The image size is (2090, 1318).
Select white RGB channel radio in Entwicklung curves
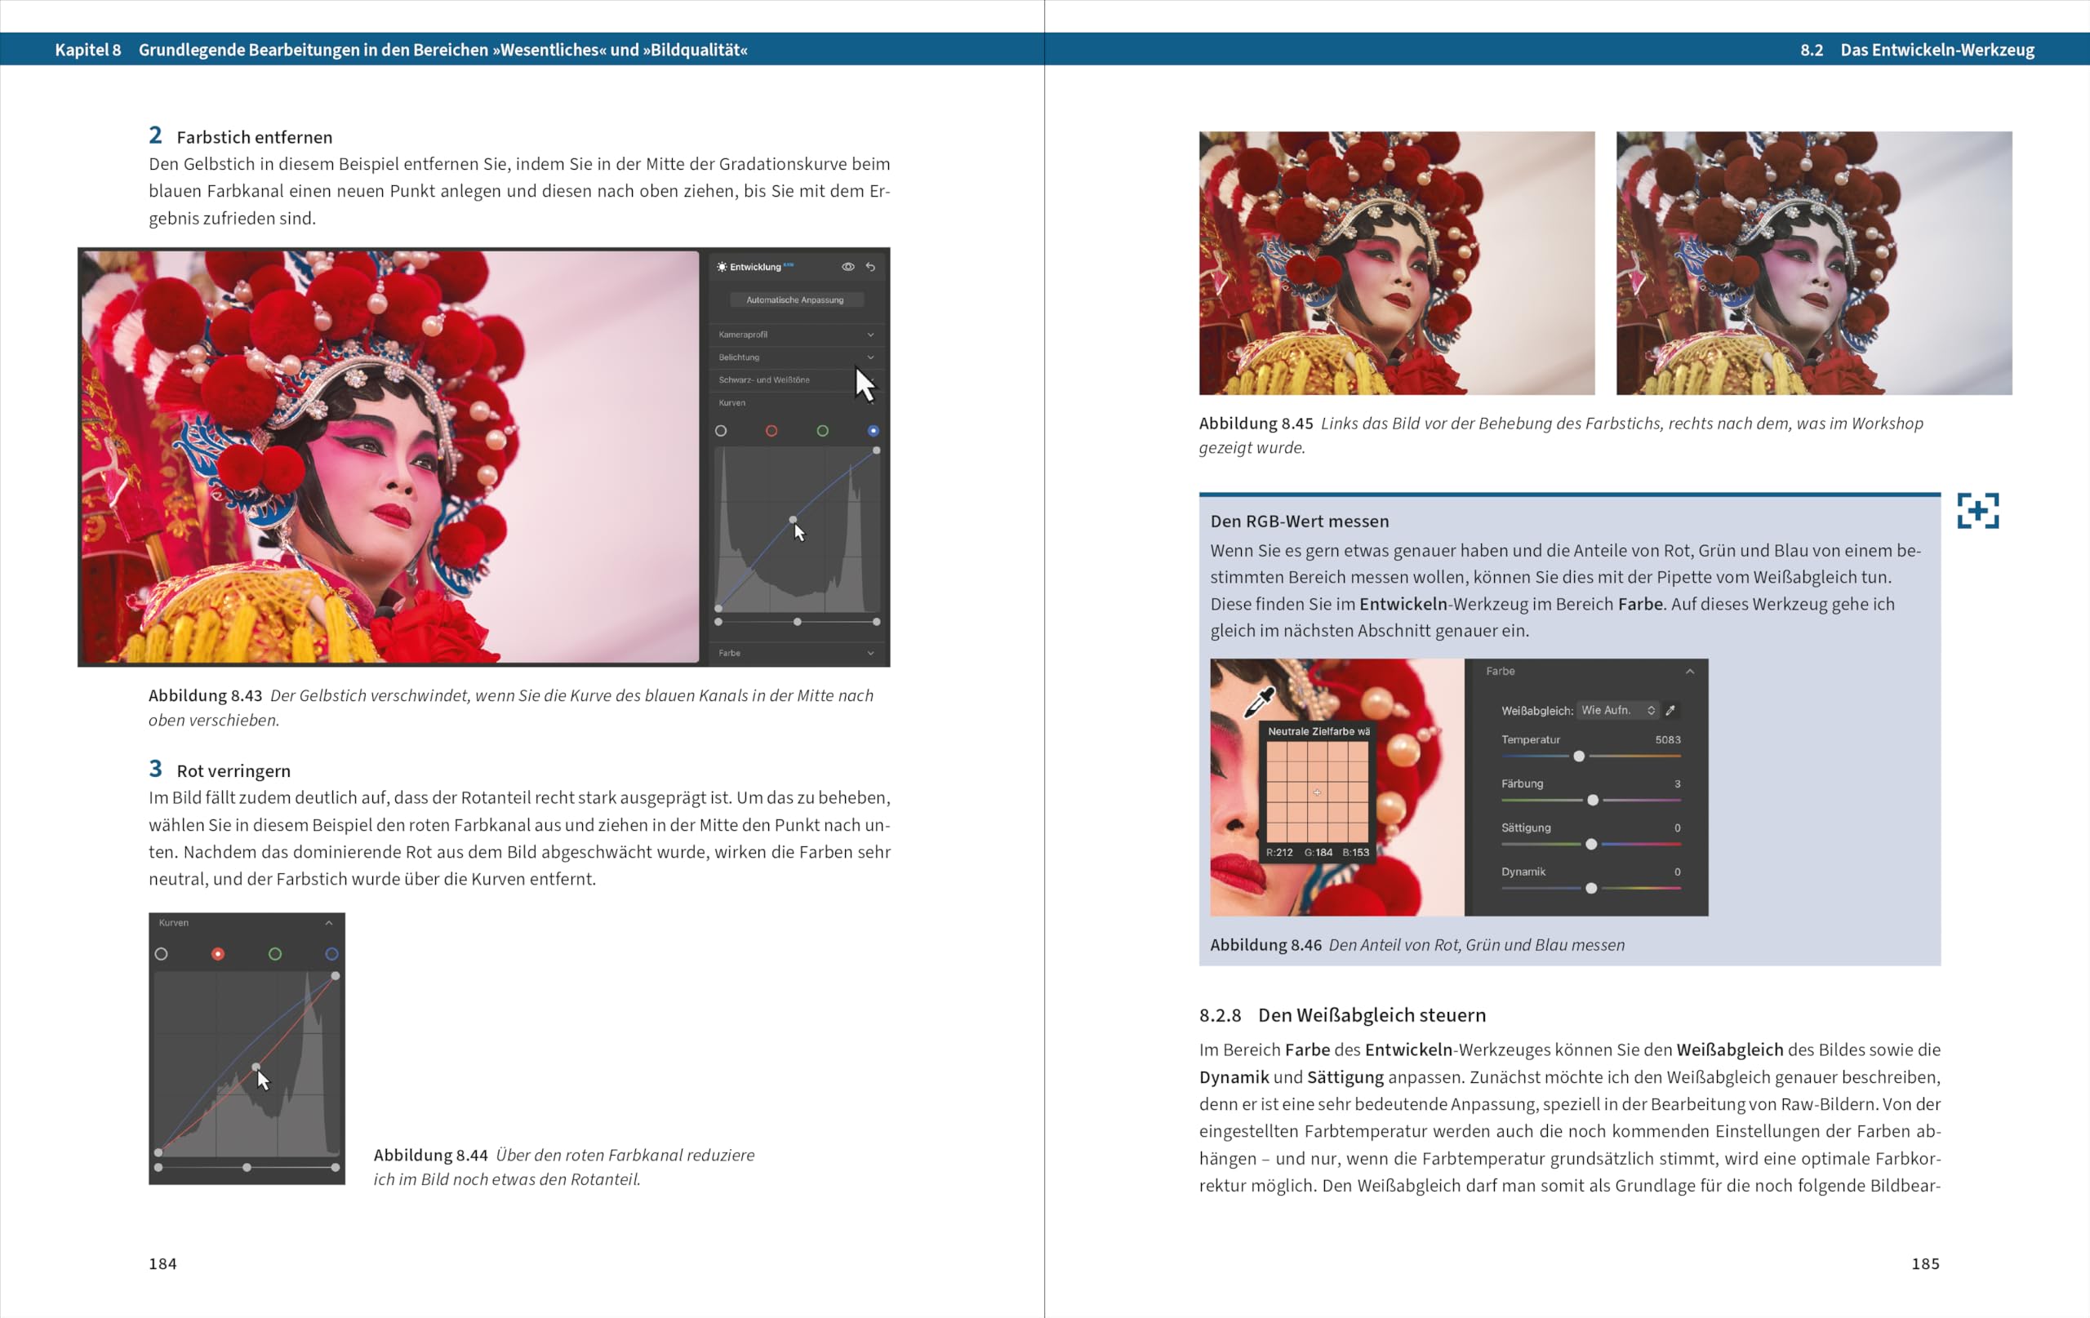[x=720, y=430]
